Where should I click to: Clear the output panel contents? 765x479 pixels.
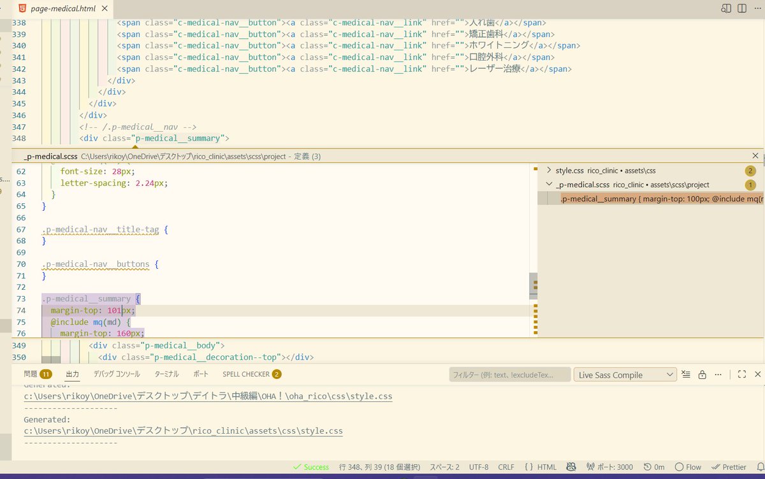(x=686, y=375)
